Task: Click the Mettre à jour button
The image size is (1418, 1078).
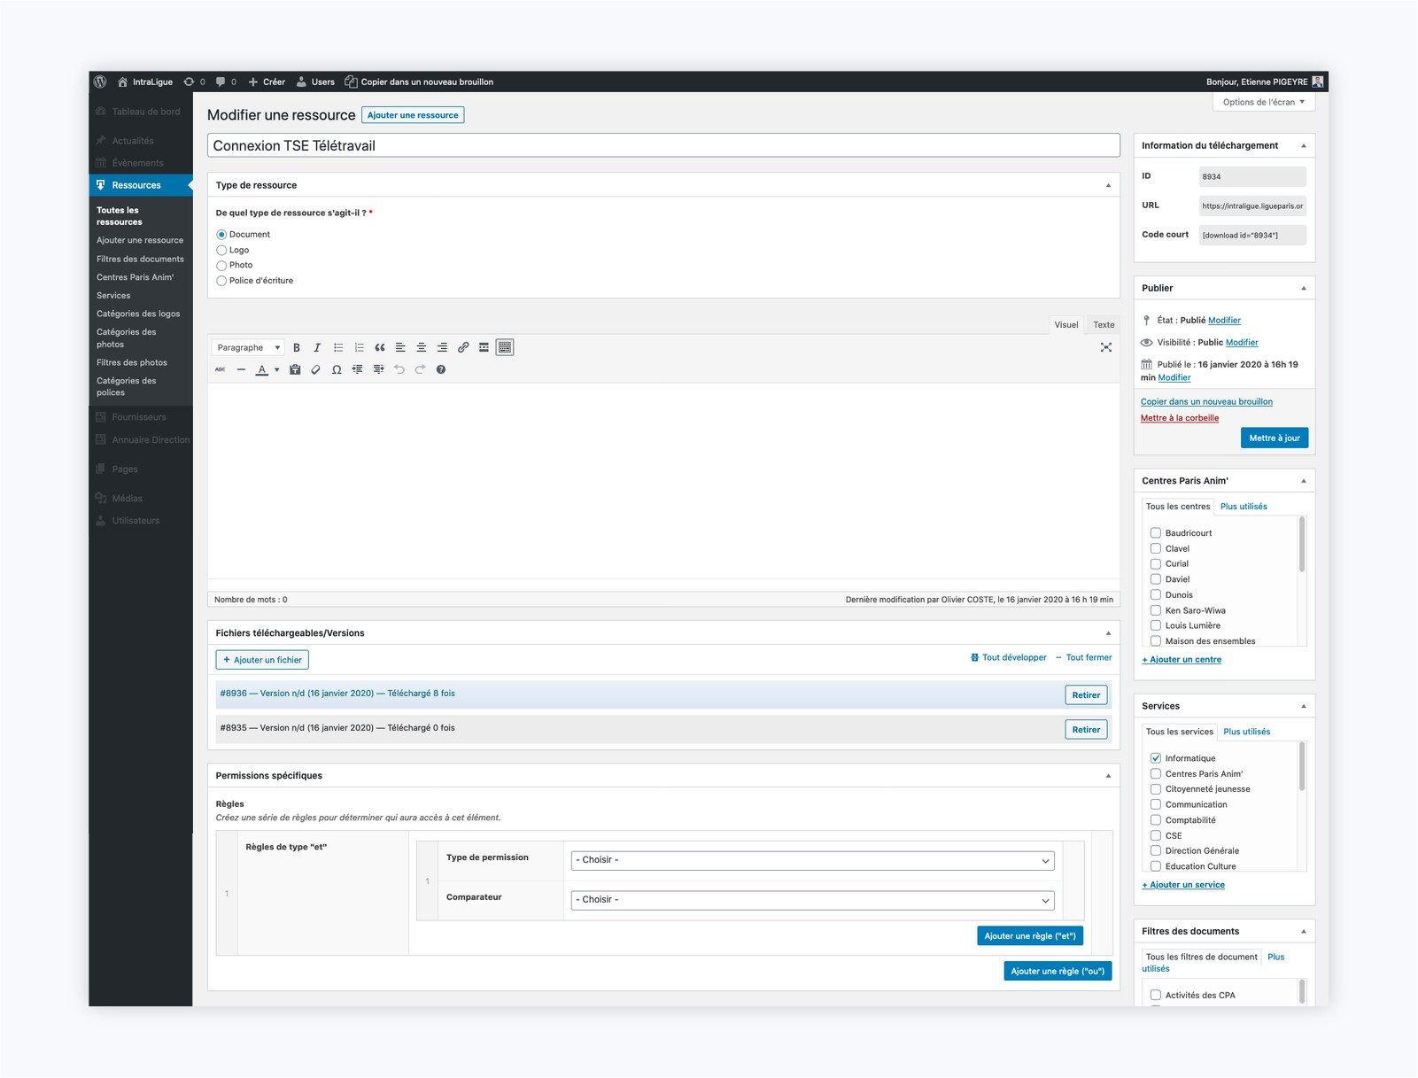Action: 1274,438
